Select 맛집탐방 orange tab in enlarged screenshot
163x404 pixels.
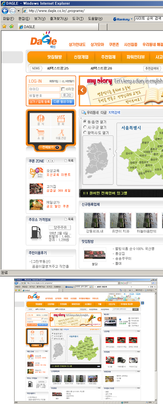tap(55, 57)
